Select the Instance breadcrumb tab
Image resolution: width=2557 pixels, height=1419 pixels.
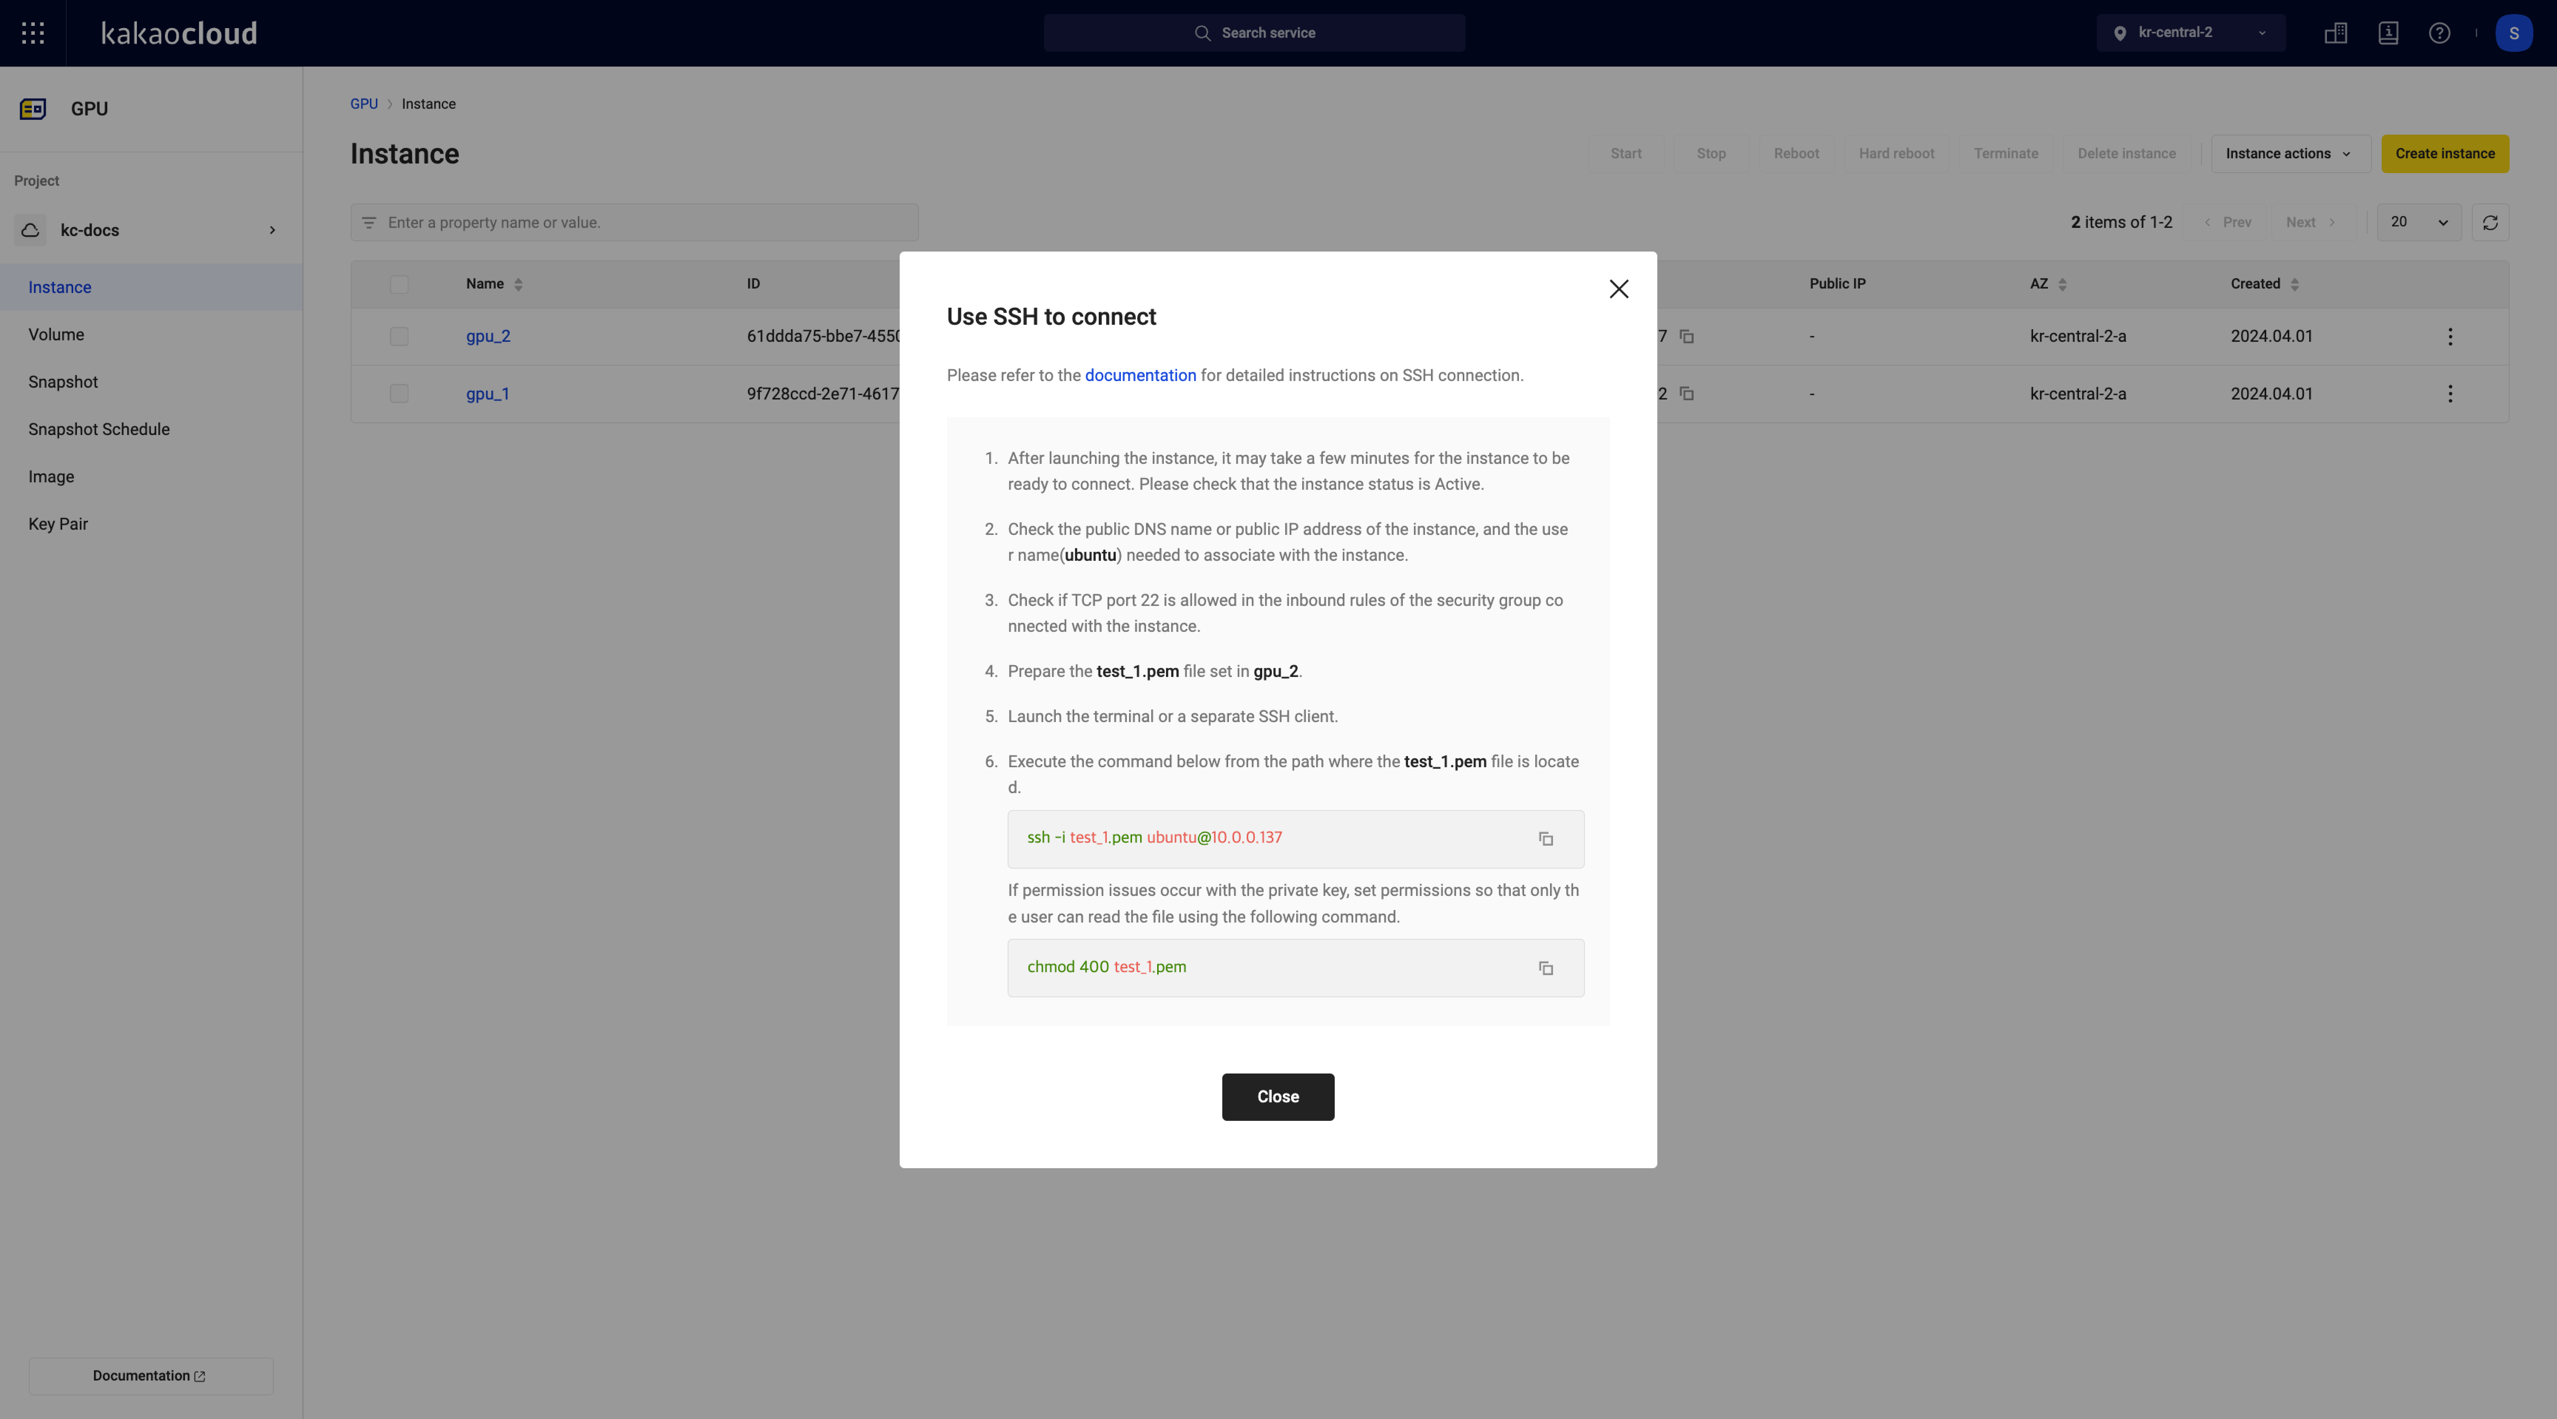pyautogui.click(x=428, y=103)
